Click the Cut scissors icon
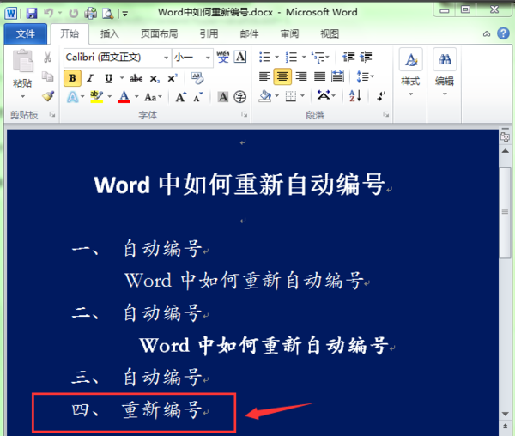Image resolution: width=515 pixels, height=436 pixels. (x=47, y=58)
